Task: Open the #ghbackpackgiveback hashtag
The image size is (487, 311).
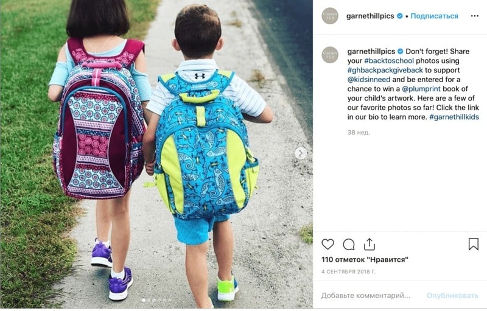Action: click(x=385, y=70)
